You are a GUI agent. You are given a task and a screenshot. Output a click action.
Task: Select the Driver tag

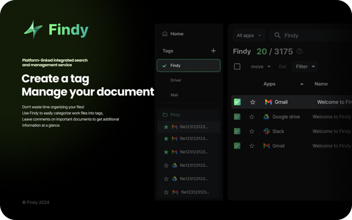pyautogui.click(x=175, y=80)
